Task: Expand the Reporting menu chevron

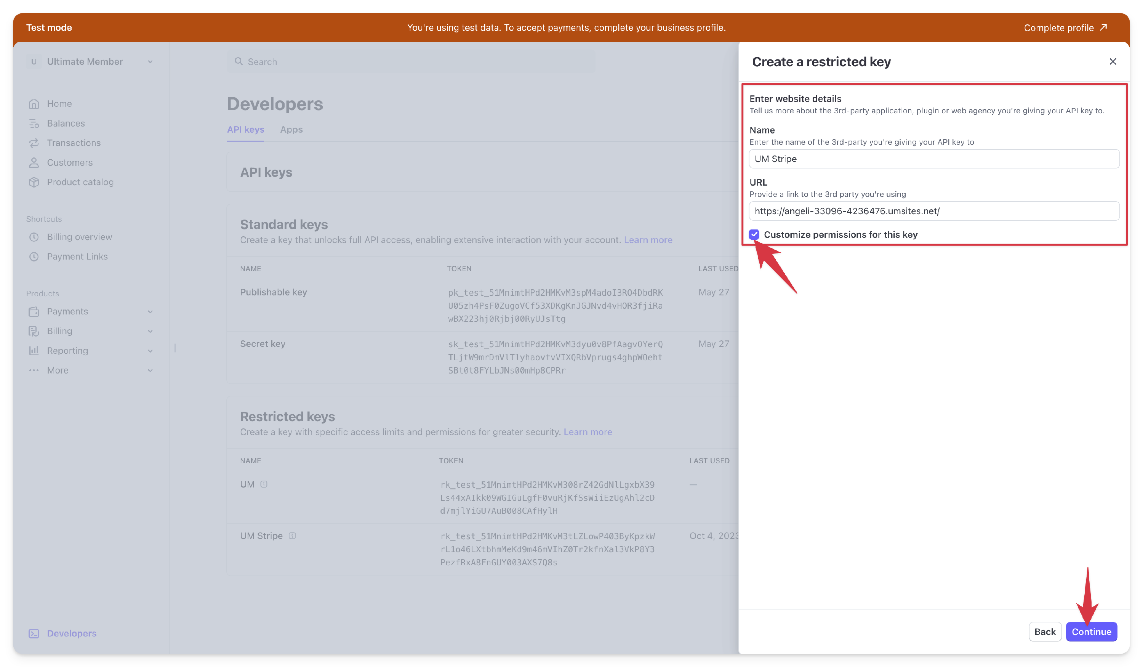Action: [x=150, y=351]
